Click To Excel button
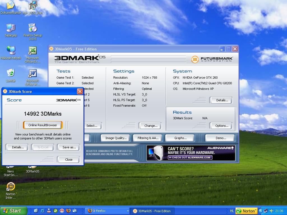 point(43,147)
